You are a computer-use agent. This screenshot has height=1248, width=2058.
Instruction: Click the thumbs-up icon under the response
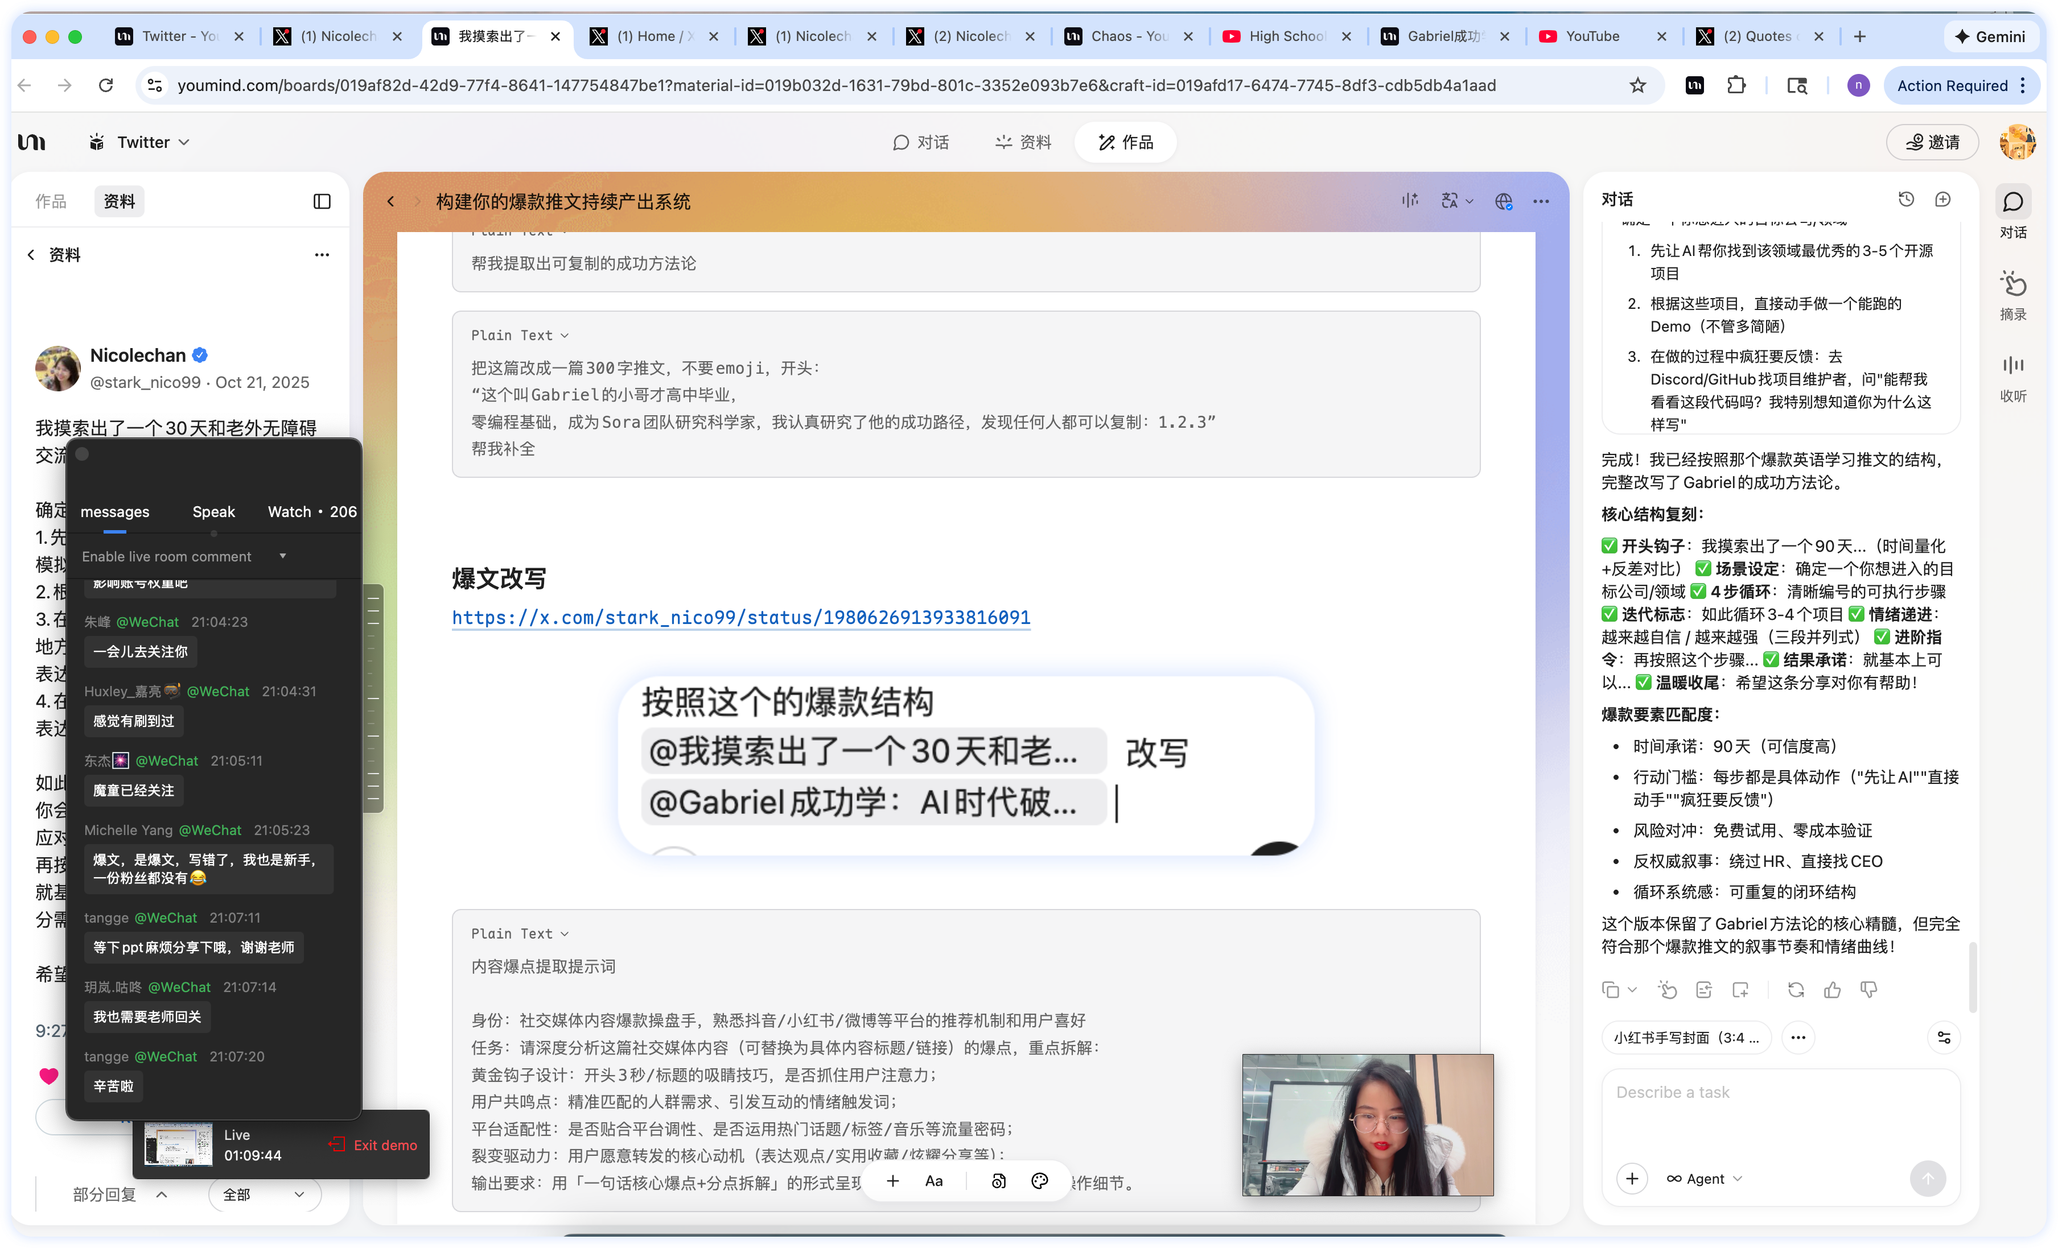tap(1833, 990)
